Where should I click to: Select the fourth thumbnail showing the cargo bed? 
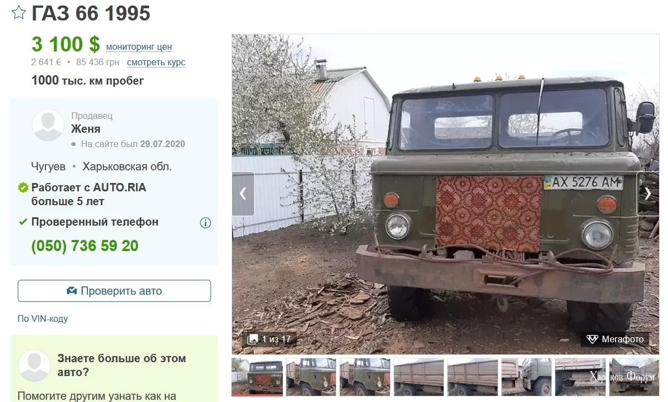418,377
